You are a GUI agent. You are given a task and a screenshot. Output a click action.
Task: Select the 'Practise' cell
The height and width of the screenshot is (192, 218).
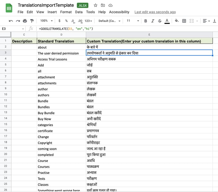[x=61, y=172]
